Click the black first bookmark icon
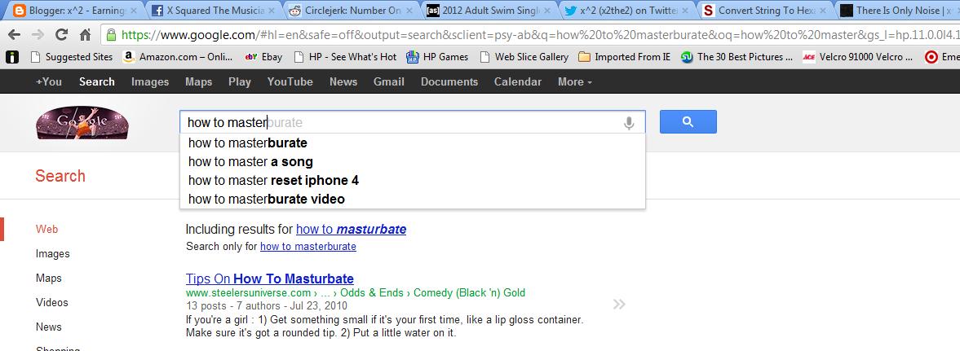The image size is (960, 351). (12, 57)
